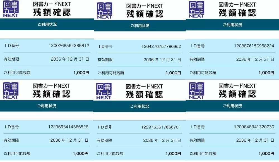Click the 残額確認 title above ID 1208876150958224

(x=237, y=13)
